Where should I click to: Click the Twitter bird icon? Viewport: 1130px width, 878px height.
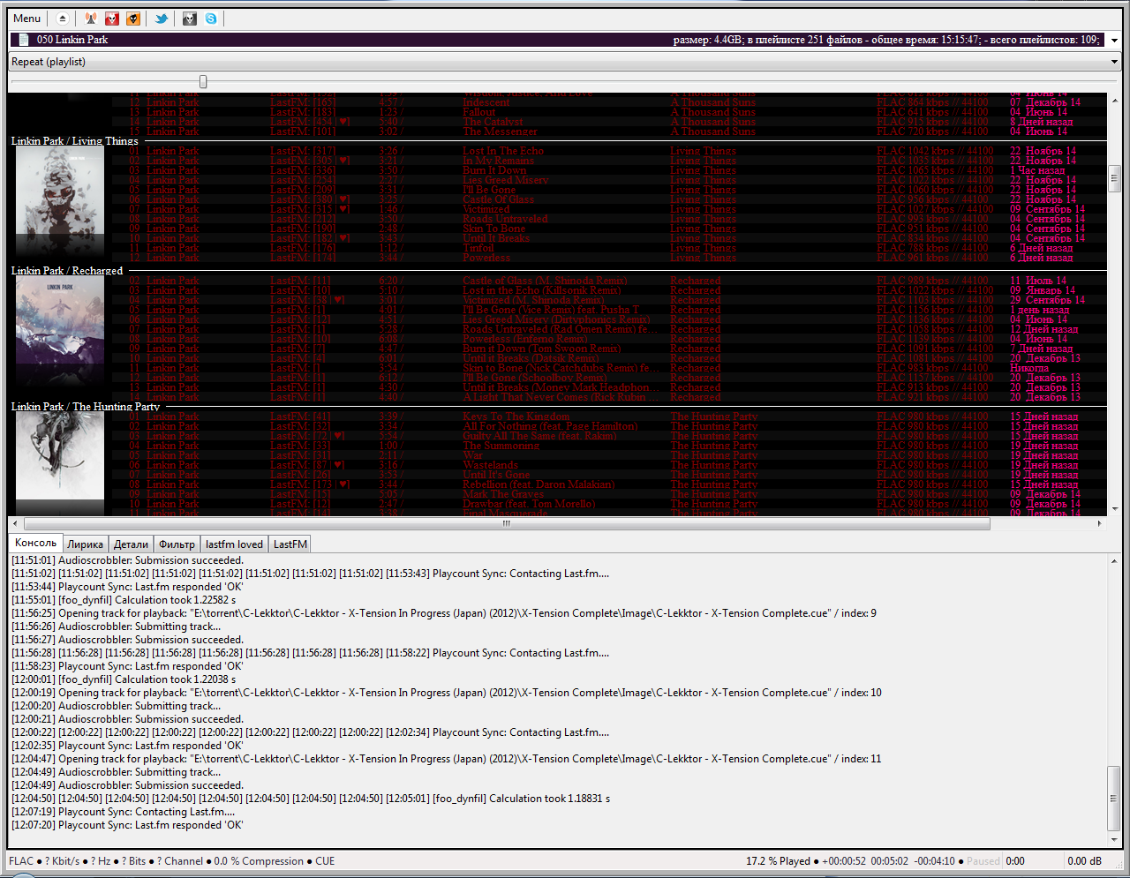point(162,19)
